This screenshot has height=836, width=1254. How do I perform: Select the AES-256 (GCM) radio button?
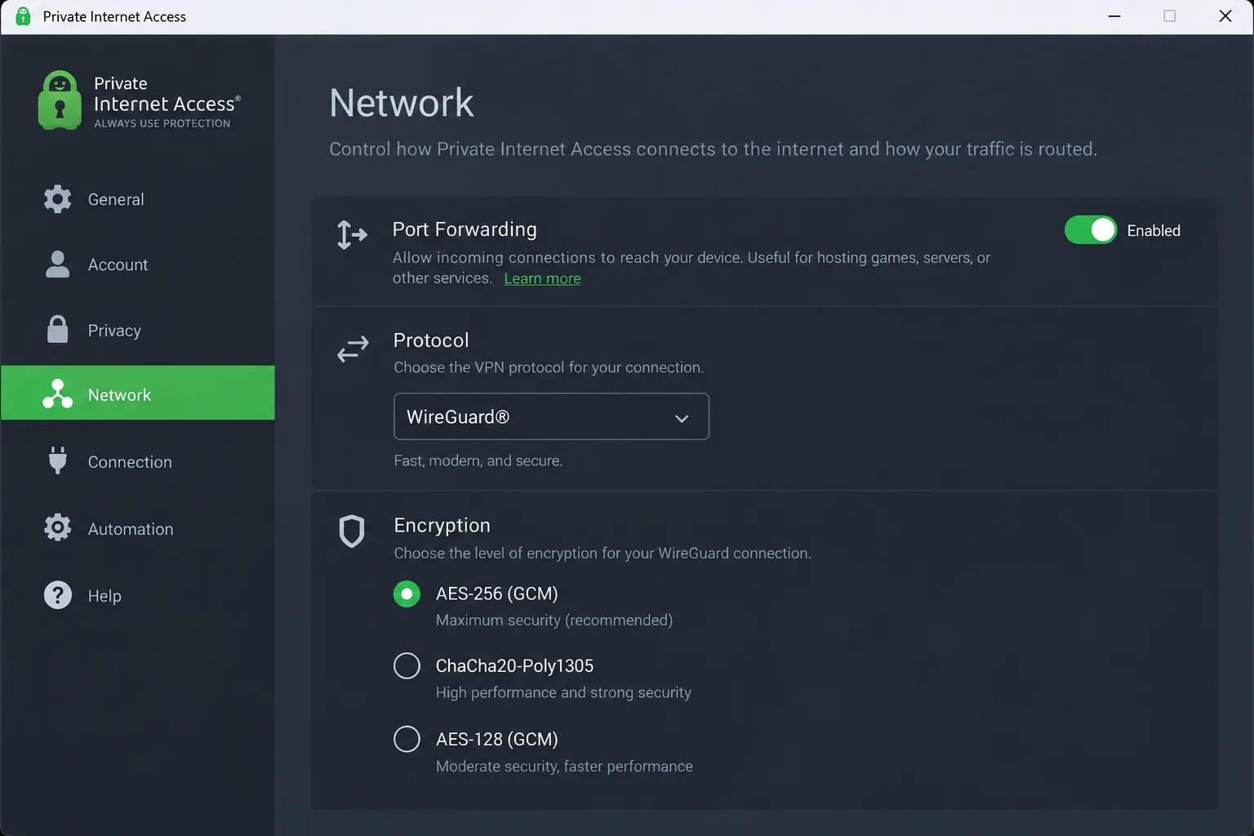tap(407, 594)
